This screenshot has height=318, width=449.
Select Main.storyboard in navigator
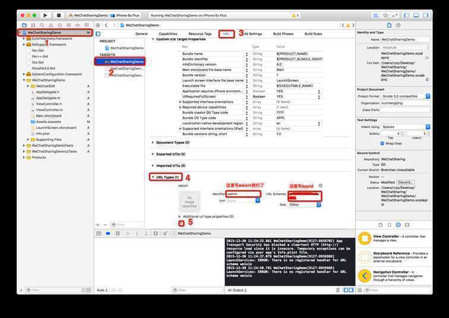pyautogui.click(x=49, y=116)
